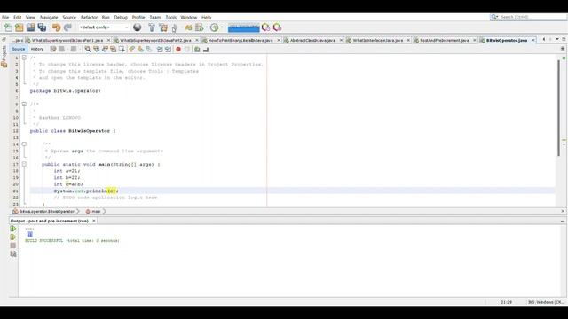Click the Build Project hammer icon
The width and height of the screenshot is (568, 319).
click(x=152, y=27)
